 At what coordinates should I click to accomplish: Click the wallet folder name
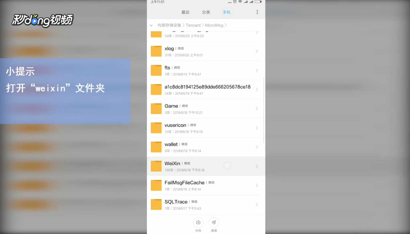171,144
